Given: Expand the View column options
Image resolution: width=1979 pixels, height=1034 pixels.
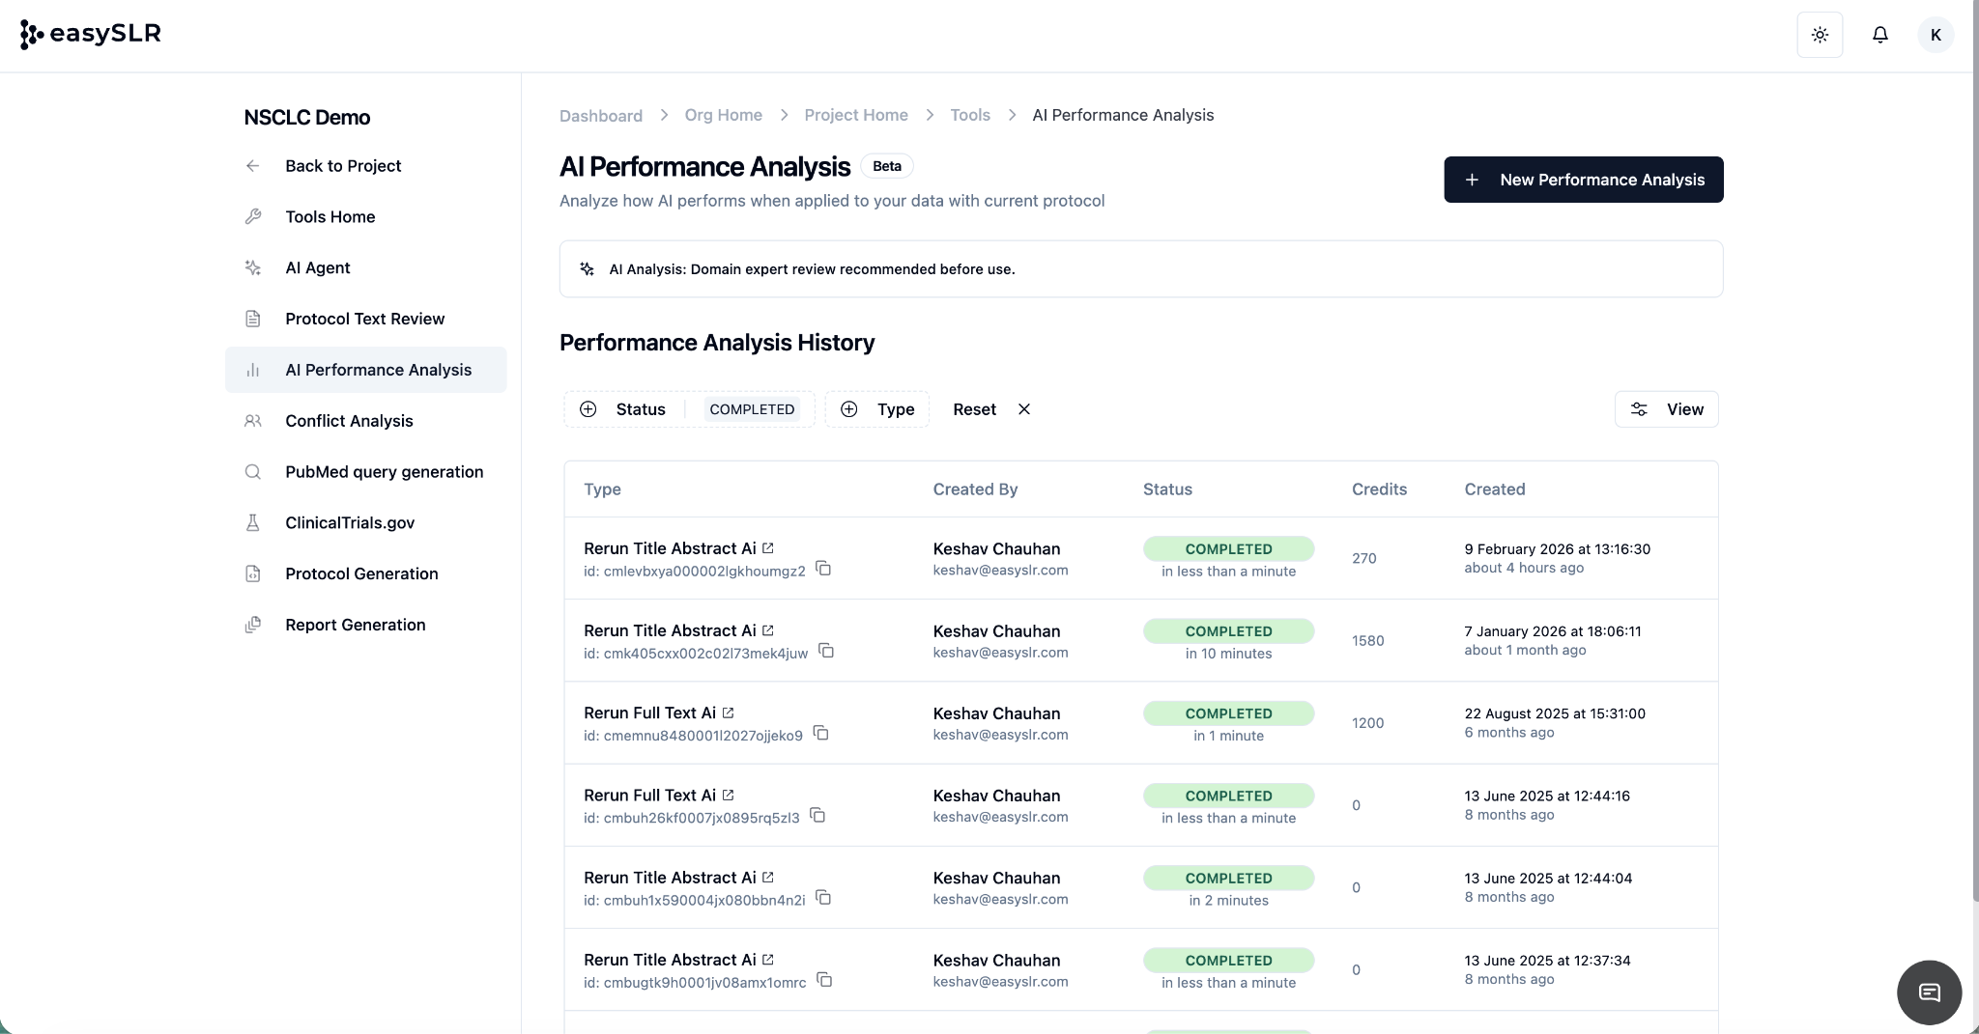Looking at the screenshot, I should click(1666, 409).
